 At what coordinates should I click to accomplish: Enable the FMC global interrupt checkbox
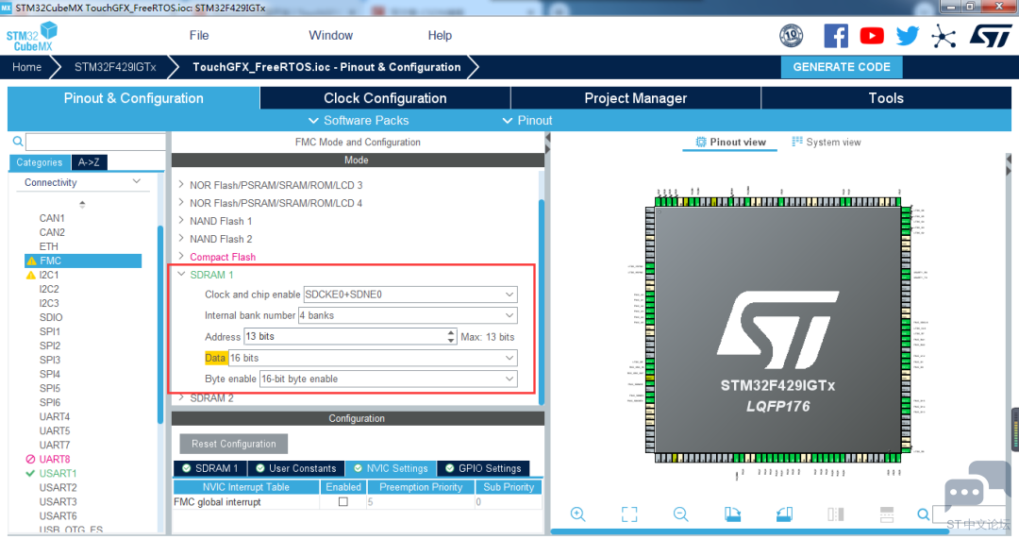tap(343, 502)
